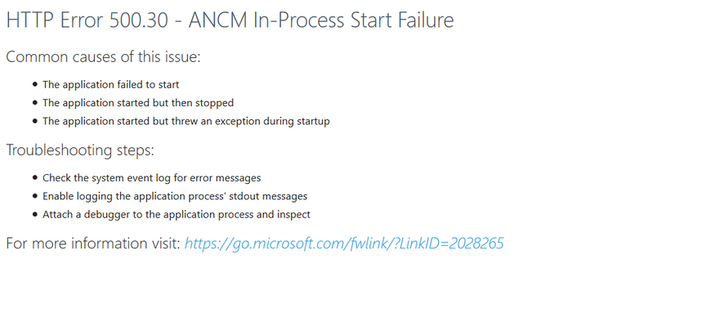The image size is (719, 317).
Task: Click the 'threw an exception during startup' line
Action: click(186, 122)
